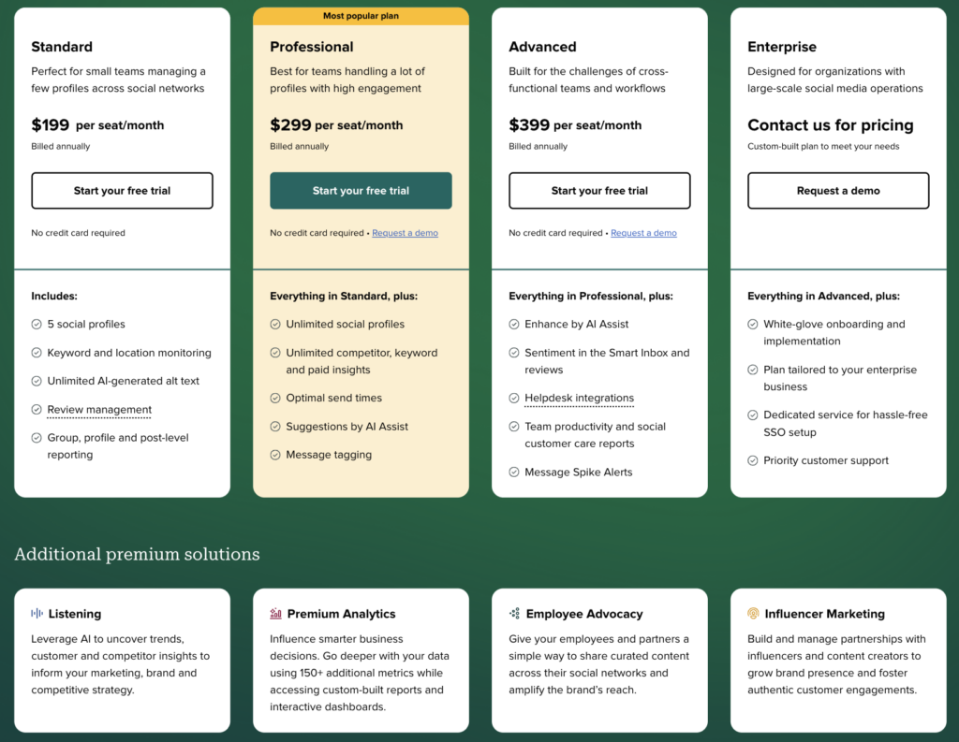Click the Premium Analytics description paragraph
The width and height of the screenshot is (959, 742).
tap(360, 673)
